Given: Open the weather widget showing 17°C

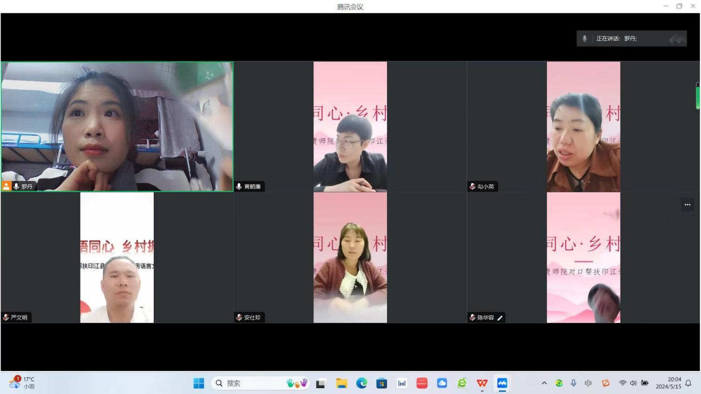Looking at the screenshot, I should 21,383.
